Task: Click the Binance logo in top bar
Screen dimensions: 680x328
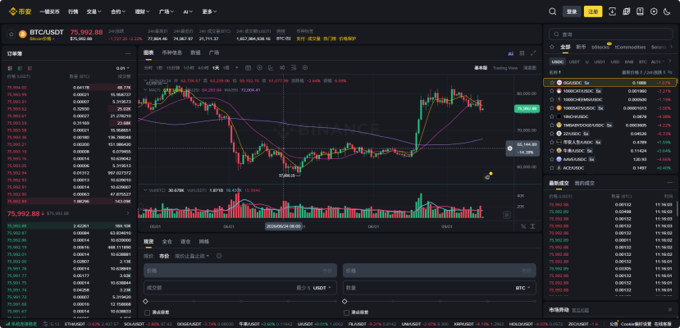Action: 21,11
